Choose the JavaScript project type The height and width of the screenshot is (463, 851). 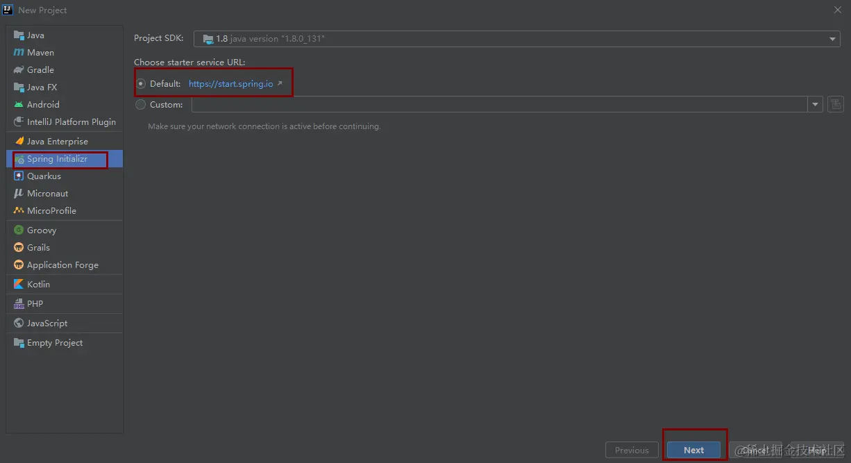65,323
